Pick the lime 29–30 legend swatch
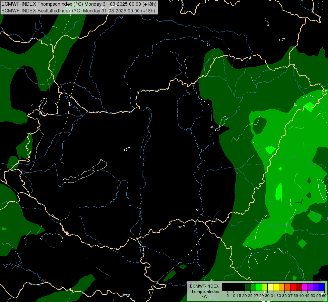The height and width of the screenshot is (302, 328). [264, 287]
